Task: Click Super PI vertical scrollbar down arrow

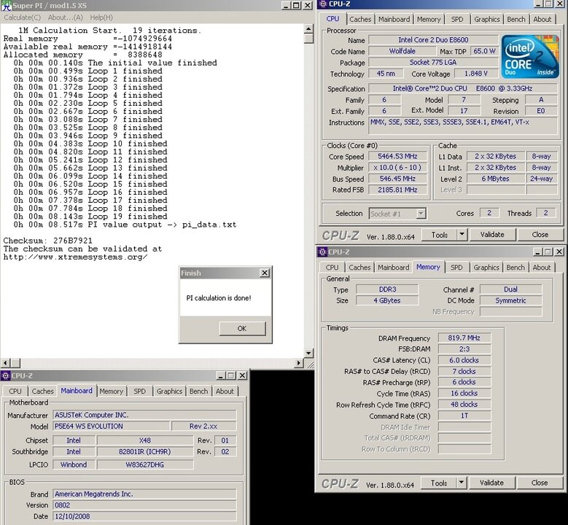Action: [x=308, y=353]
